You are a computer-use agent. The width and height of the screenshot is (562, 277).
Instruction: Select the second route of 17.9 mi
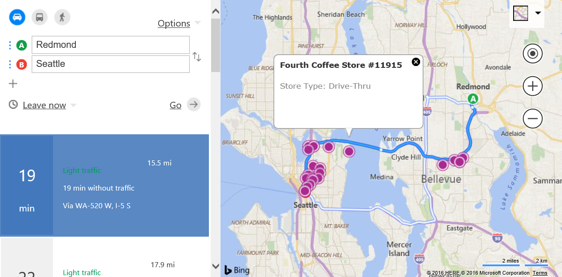coord(105,257)
